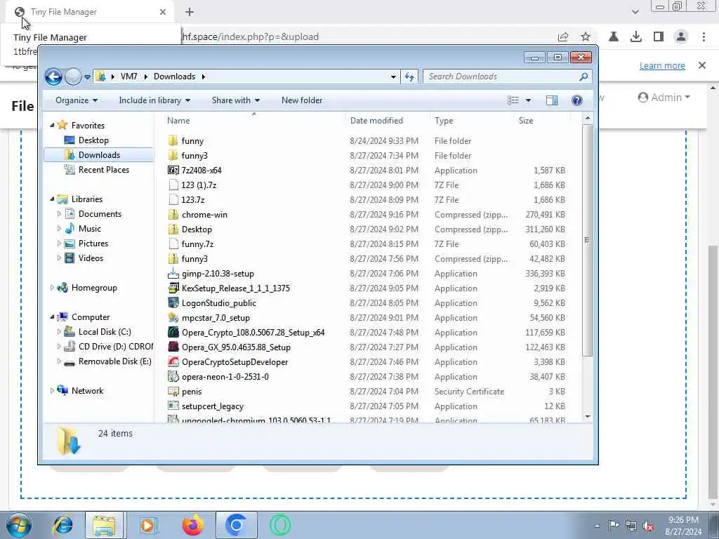Open recent pages dropdown beside Forward arrow

(87, 77)
